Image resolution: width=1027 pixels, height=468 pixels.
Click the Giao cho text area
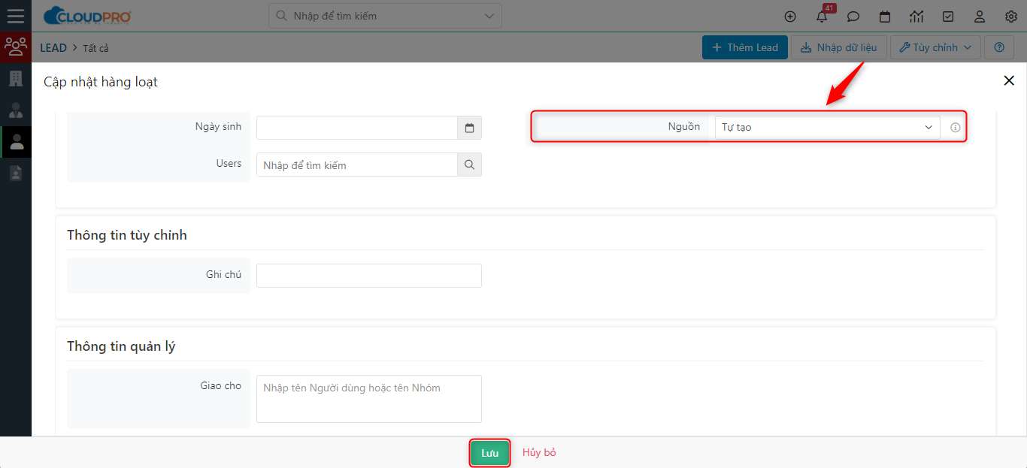pos(369,399)
